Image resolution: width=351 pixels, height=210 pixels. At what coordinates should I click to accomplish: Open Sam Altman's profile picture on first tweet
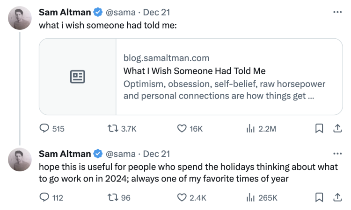pyautogui.click(x=20, y=19)
